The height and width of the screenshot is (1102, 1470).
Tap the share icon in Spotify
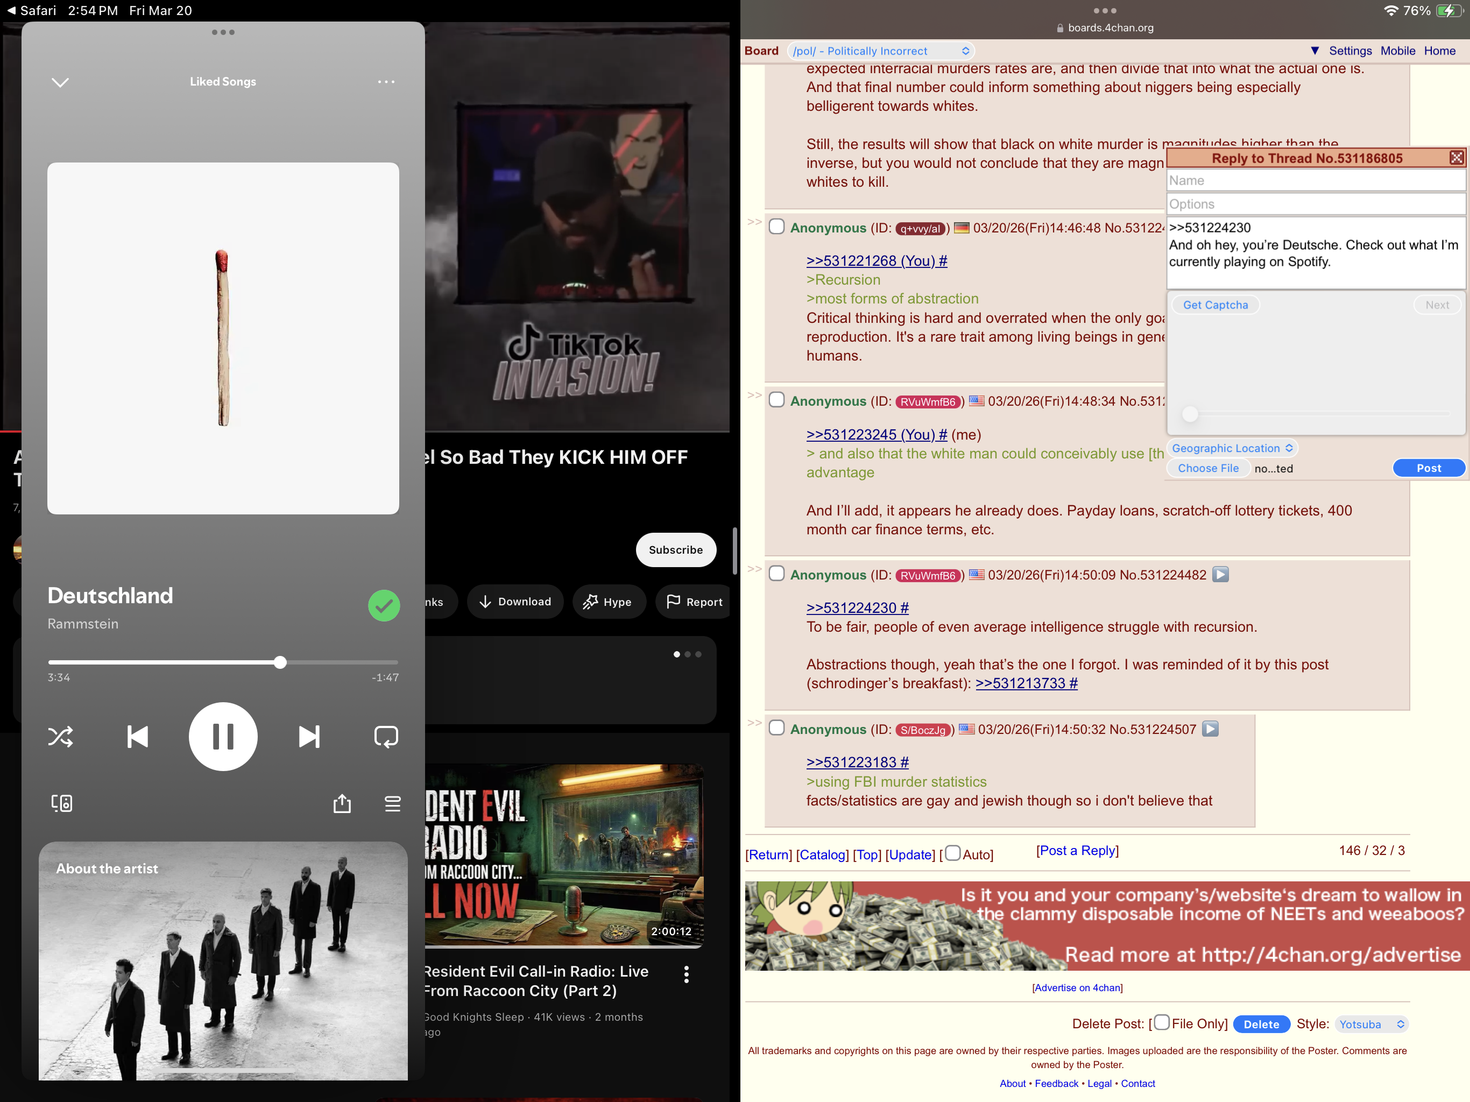coord(342,803)
